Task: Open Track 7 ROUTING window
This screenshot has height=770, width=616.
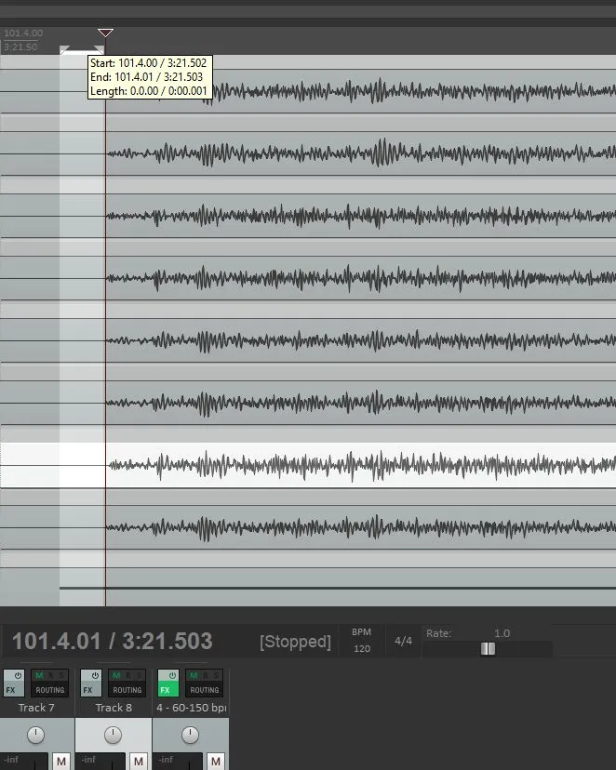Action: click(x=49, y=690)
